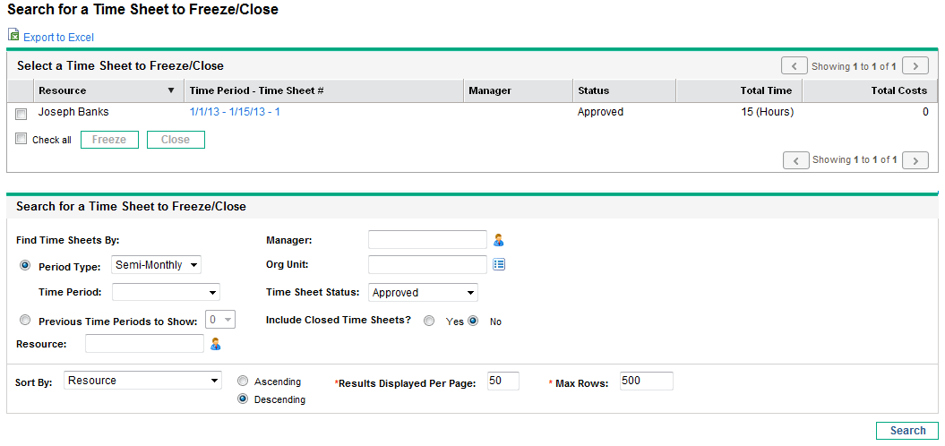945x446 pixels.
Task: Click the Export to Excel icon
Action: 13,36
